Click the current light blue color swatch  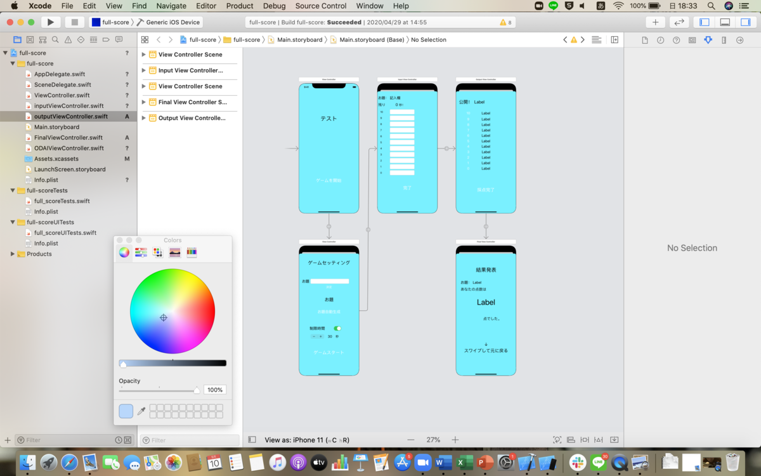pyautogui.click(x=126, y=411)
